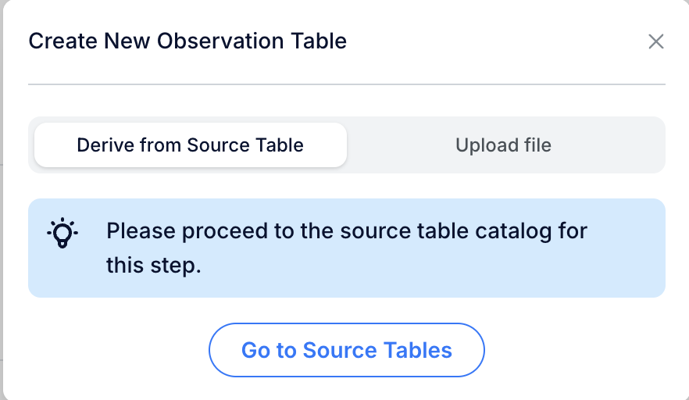Viewport: 689px width, 400px height.
Task: Click the Create New Observation Table title
Action: (x=187, y=41)
